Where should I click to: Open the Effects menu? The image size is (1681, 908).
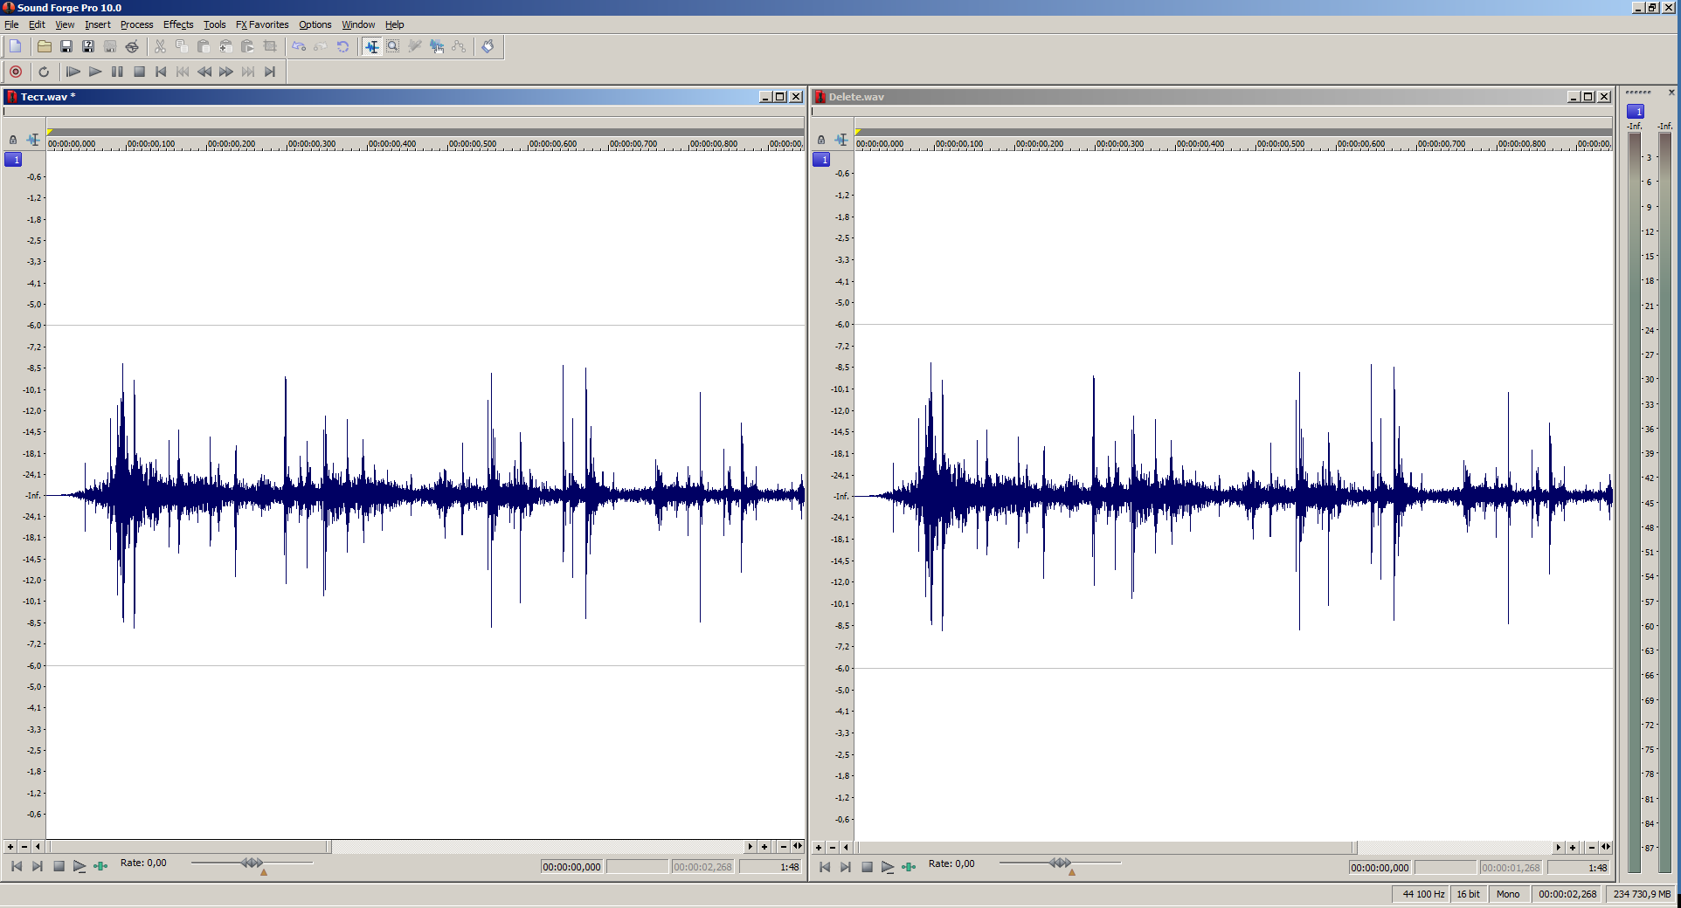pyautogui.click(x=178, y=24)
